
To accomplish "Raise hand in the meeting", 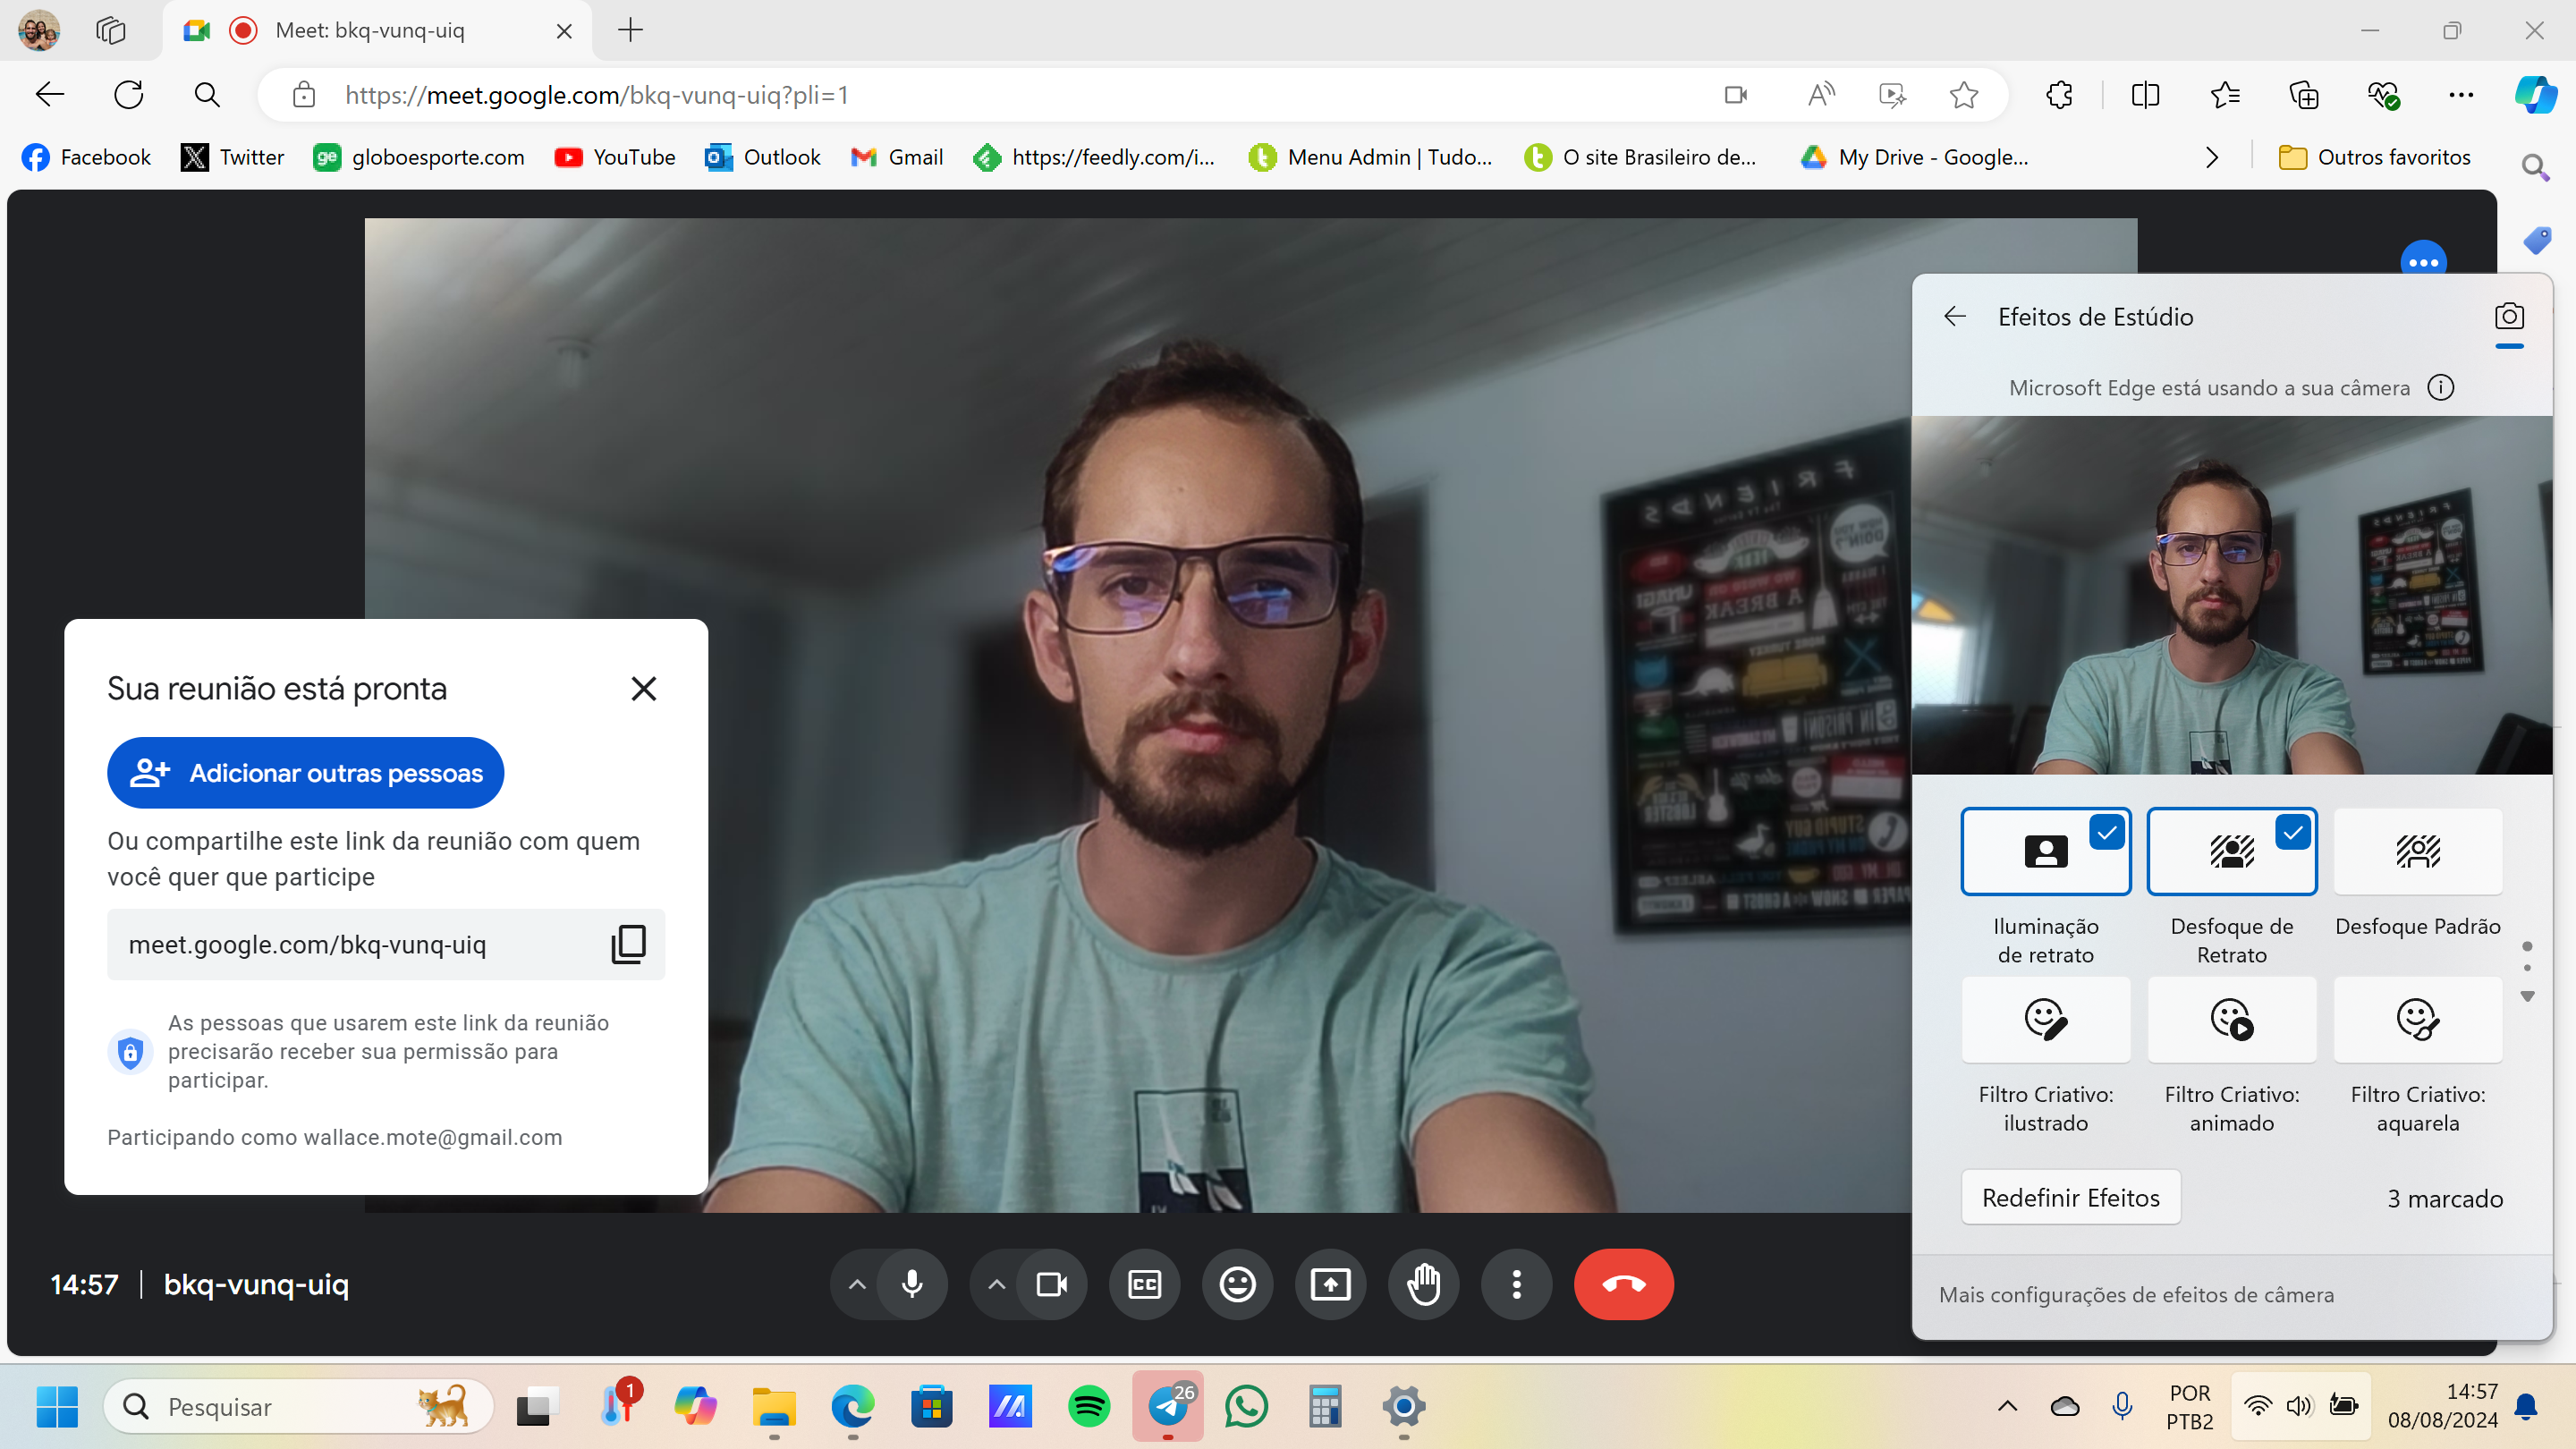I will click(x=1423, y=1284).
